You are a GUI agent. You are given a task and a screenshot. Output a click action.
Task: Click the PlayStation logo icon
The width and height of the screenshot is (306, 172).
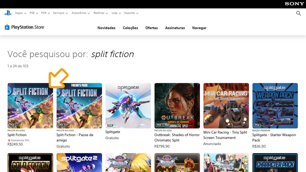coord(8,13)
